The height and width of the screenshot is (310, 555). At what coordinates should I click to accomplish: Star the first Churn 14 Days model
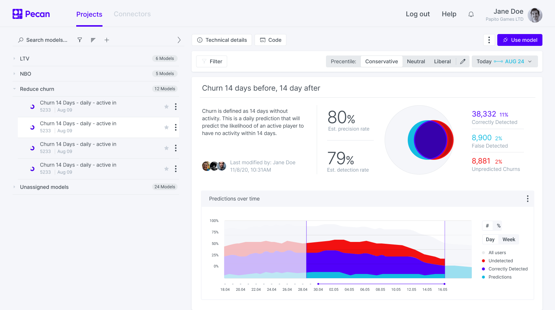(166, 107)
